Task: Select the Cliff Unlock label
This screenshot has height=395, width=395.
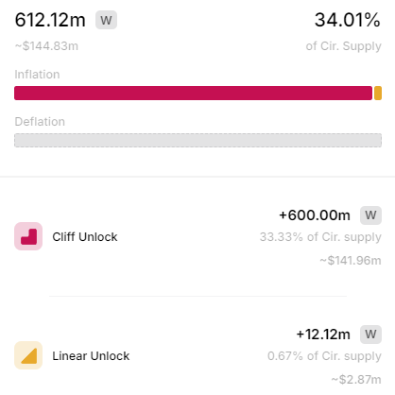Action: [x=85, y=237]
